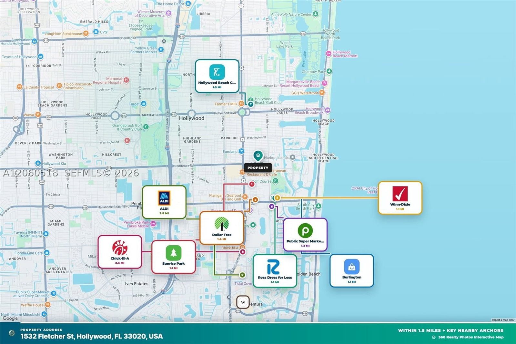Screen dimensions: 516x344
Task: Click Hollywood Beach Broadwalk camera pin
Action: tap(328, 110)
